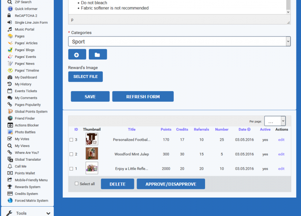Click the Pages' News icon
The height and width of the screenshot is (216, 301).
pyautogui.click(x=10, y=64)
